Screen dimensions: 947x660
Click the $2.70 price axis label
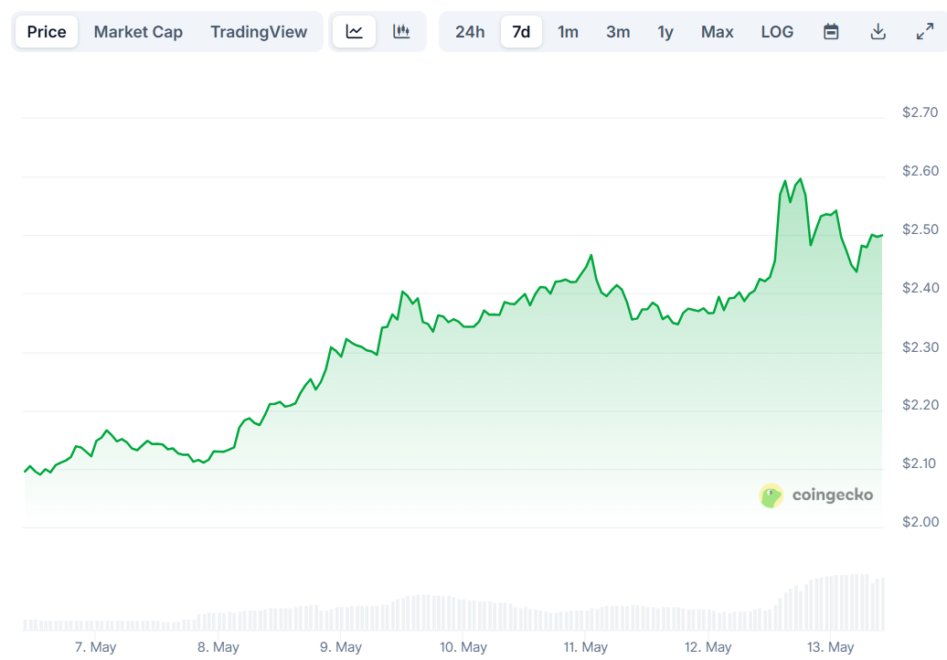(920, 112)
